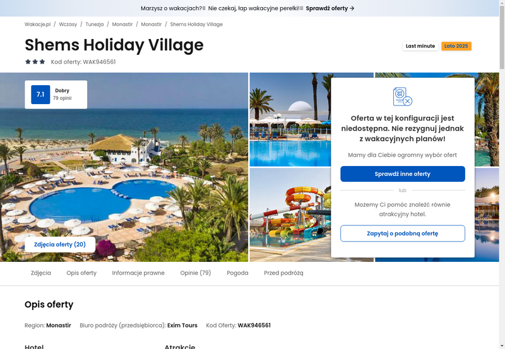Screen dimensions: 505x349
Task: Go to the Wczasy breadcrumb
Action: (68, 25)
